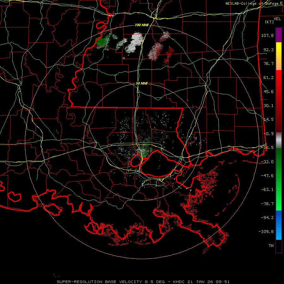Click the yellow segment of the color bar

point(279,56)
